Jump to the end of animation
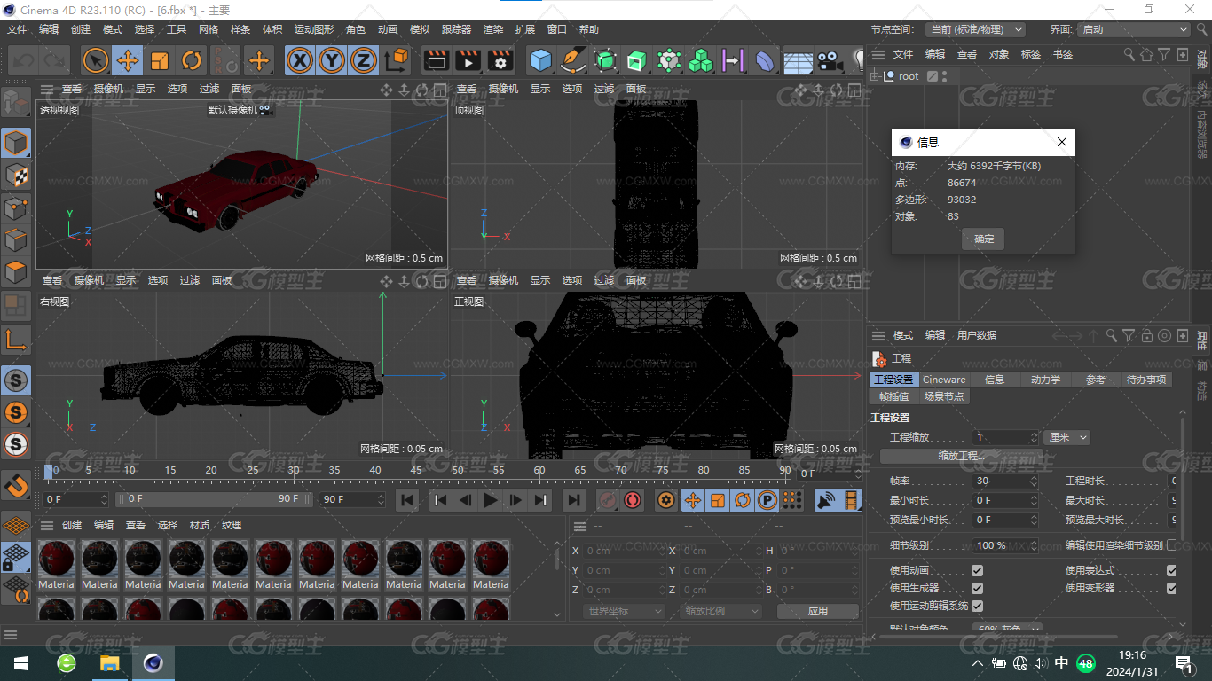 [574, 500]
